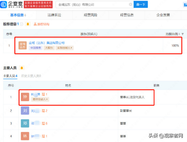
Task: Expand the 最终受益人 tag
Action: pyautogui.click(x=40, y=99)
